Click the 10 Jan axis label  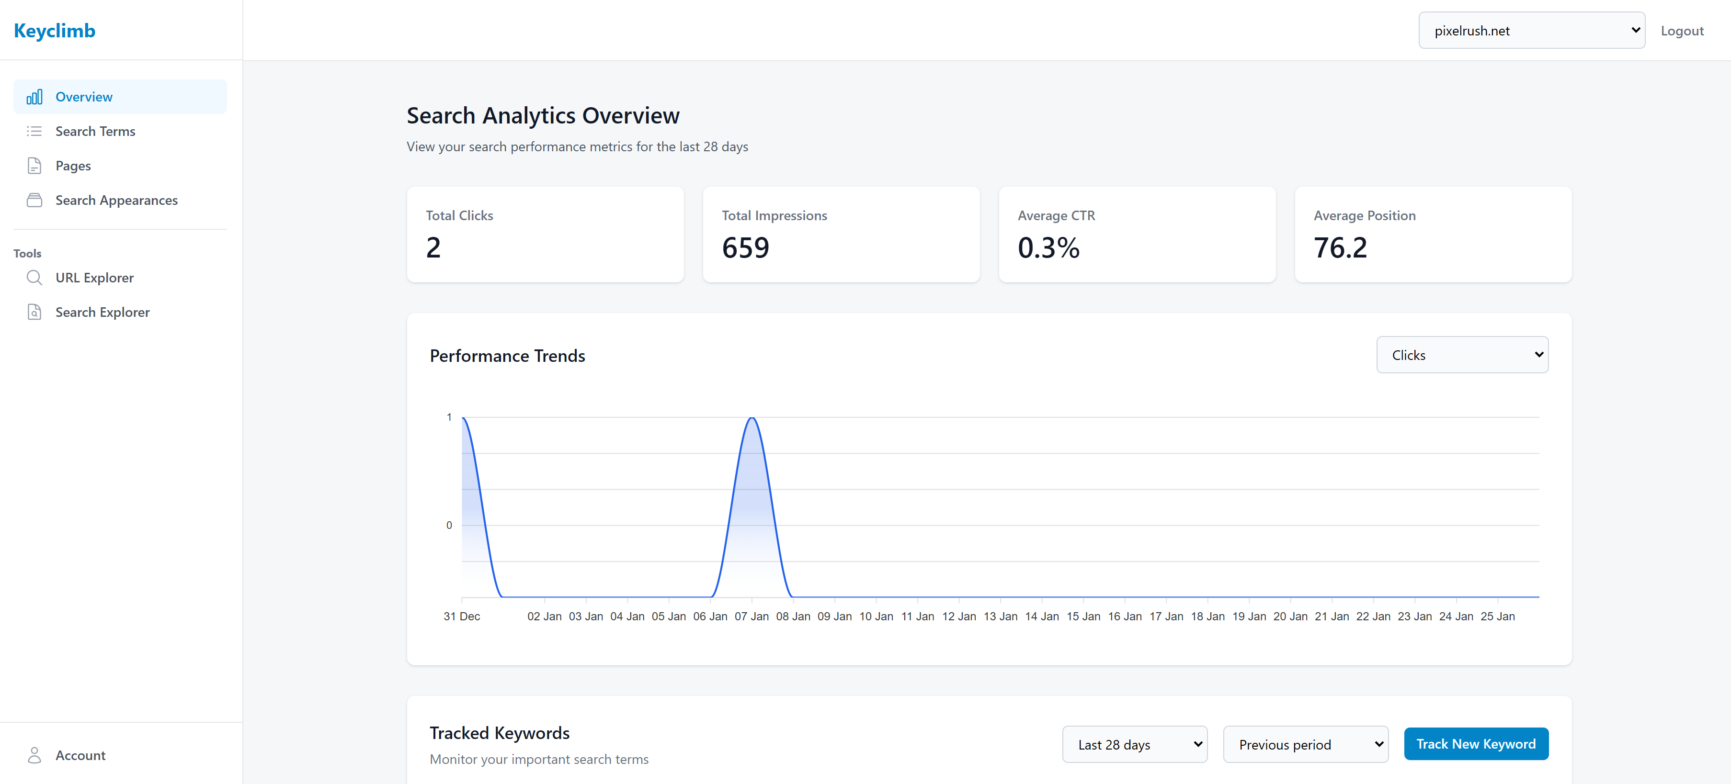pyautogui.click(x=876, y=616)
